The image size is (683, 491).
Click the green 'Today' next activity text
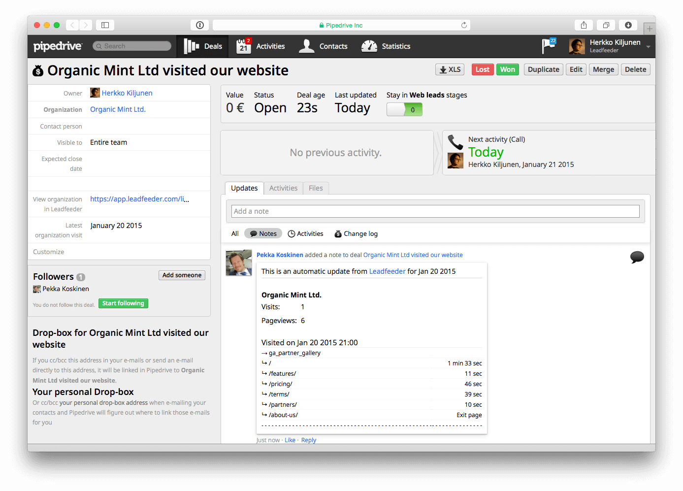(486, 152)
